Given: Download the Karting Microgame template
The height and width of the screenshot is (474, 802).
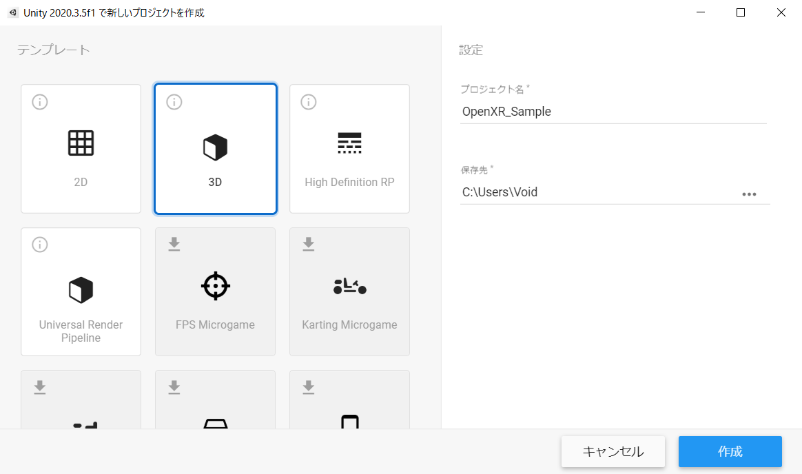Looking at the screenshot, I should tap(308, 244).
